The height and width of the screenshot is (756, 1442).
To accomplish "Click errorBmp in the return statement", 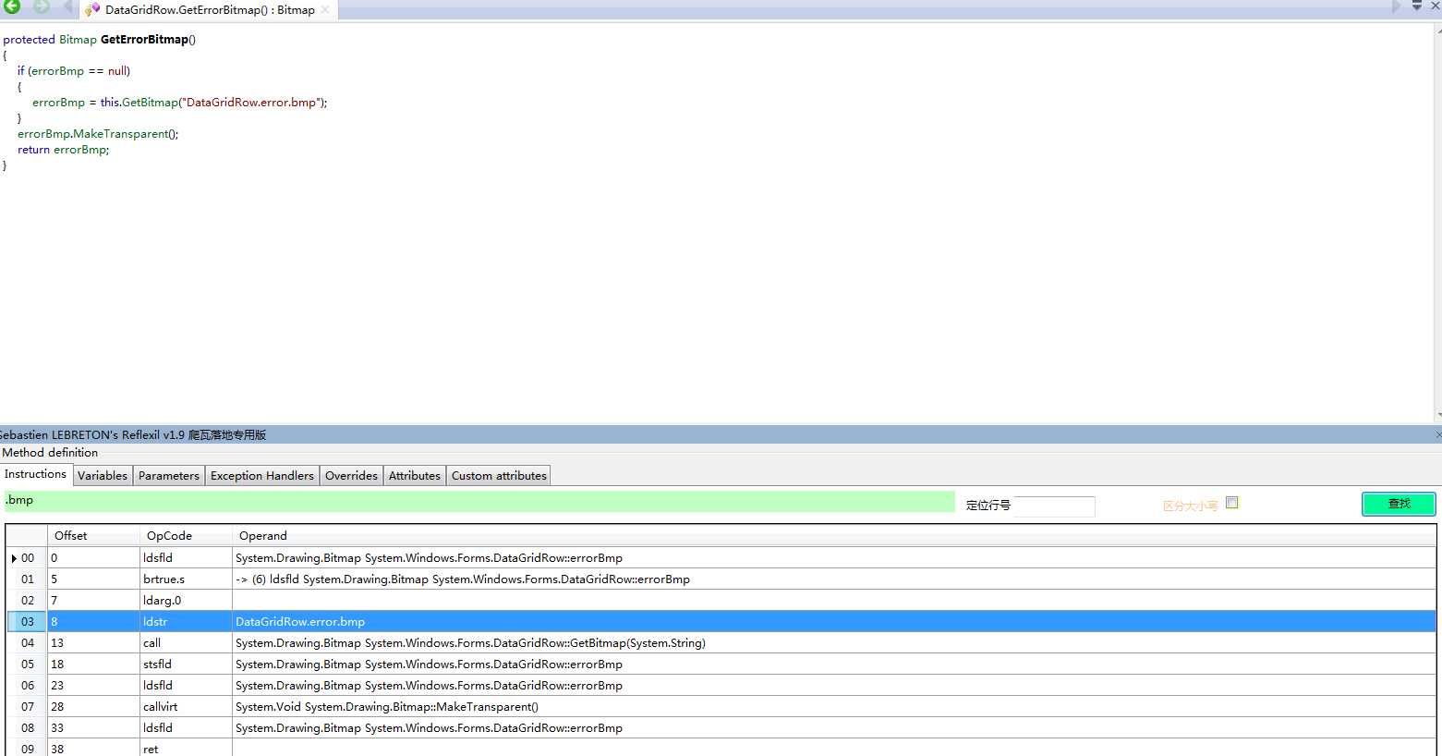I will [79, 150].
